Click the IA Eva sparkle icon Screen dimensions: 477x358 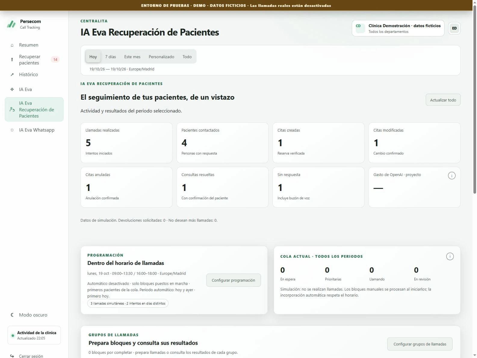[12, 89]
